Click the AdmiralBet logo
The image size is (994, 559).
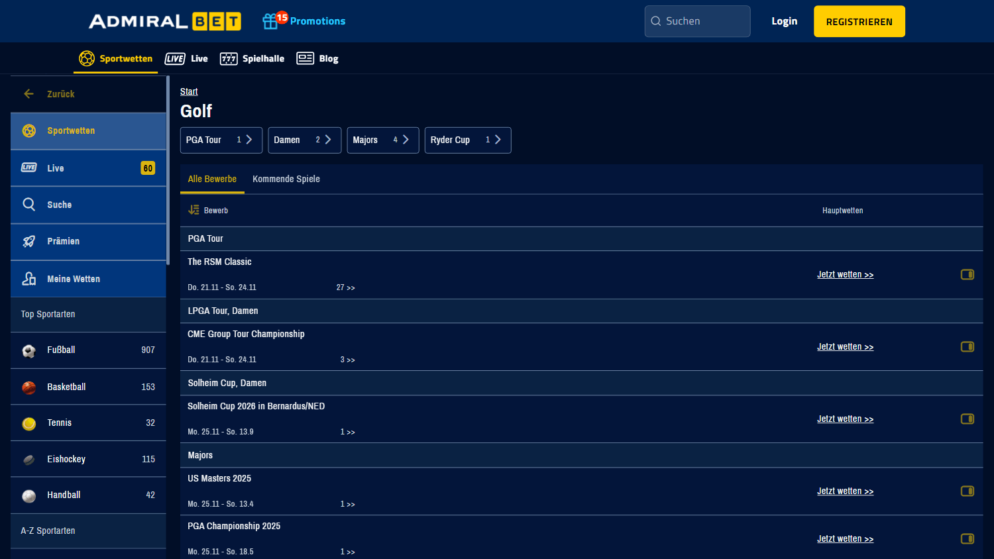tap(165, 21)
